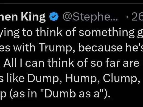
Task: Click the empty black area below the tweet text
Action: 71,103
